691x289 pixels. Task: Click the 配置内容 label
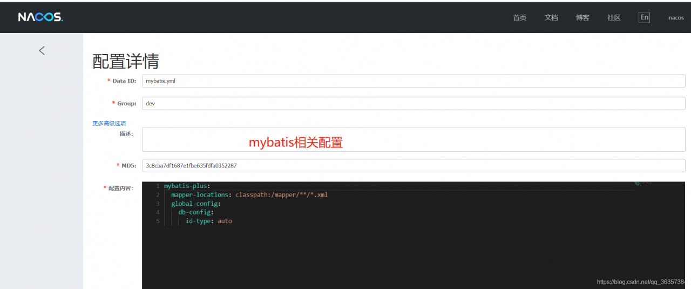[120, 188]
